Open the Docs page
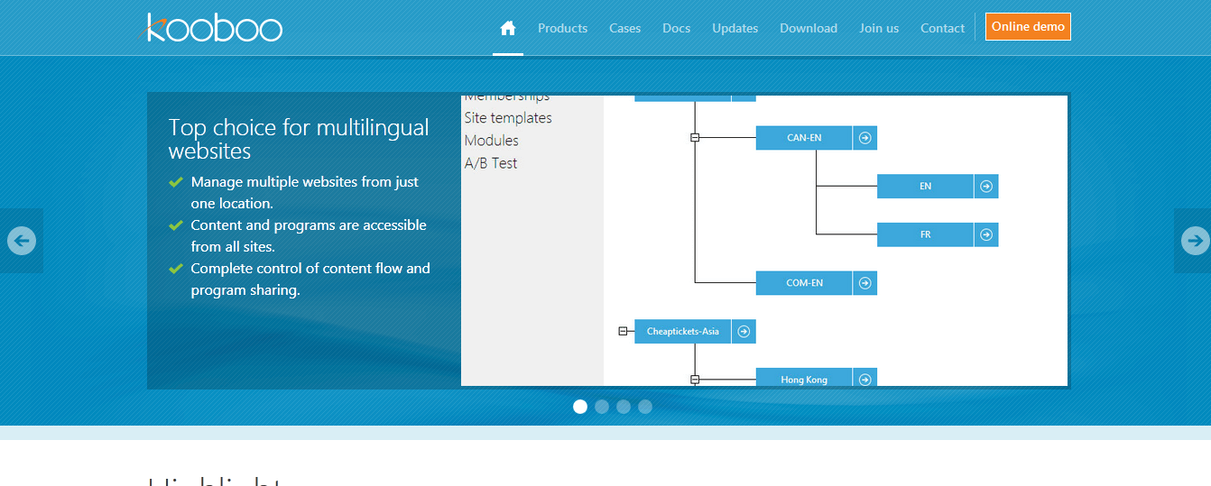 [x=676, y=28]
